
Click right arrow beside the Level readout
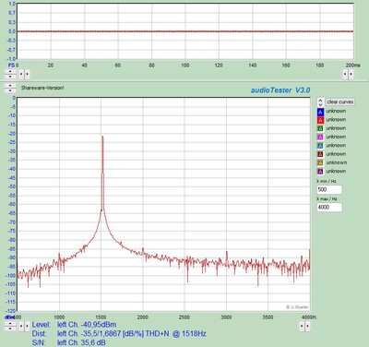tap(27, 327)
